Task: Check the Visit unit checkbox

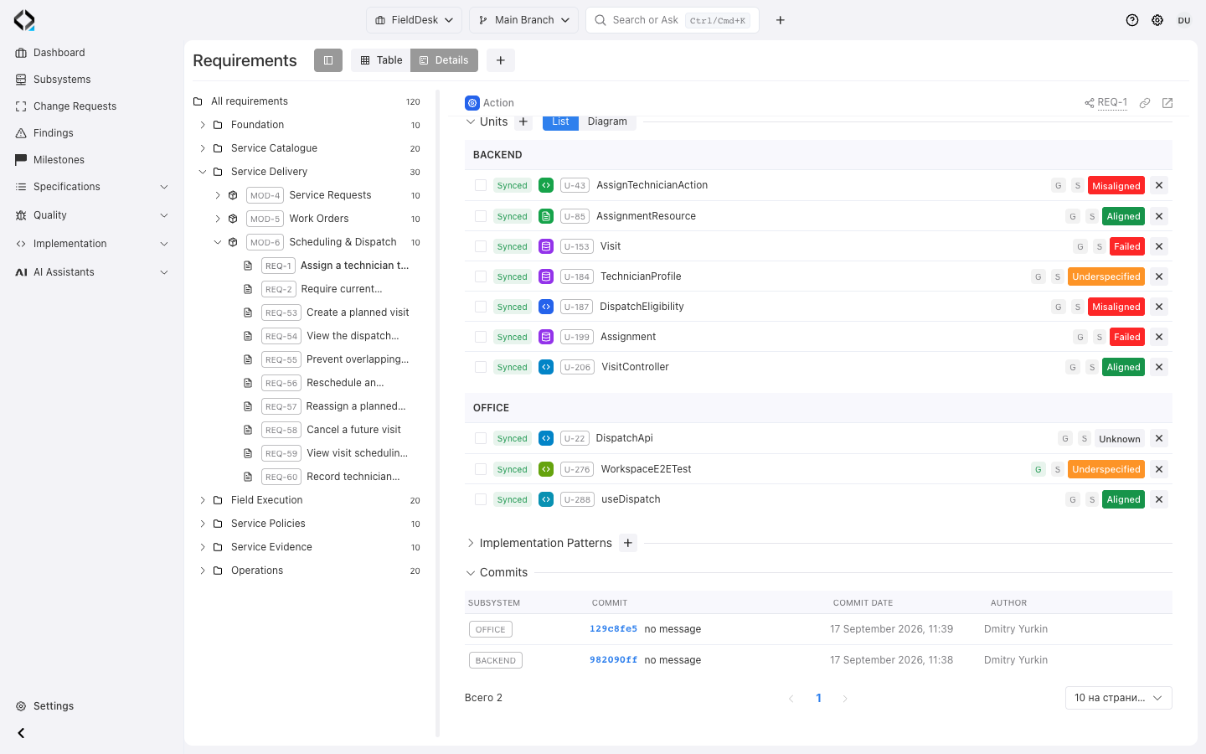Action: [481, 246]
